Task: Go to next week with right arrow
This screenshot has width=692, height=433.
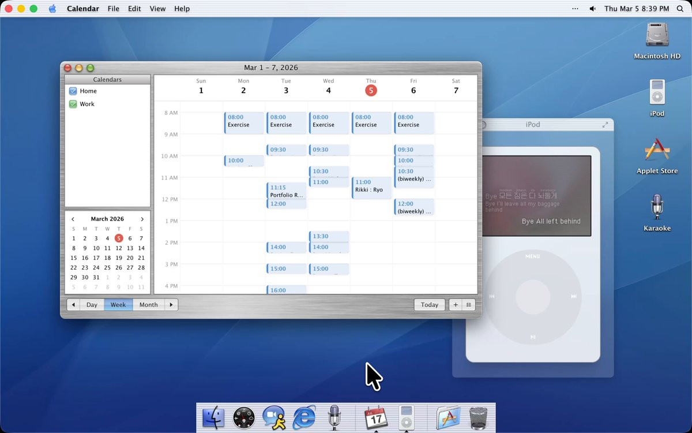Action: [171, 305]
